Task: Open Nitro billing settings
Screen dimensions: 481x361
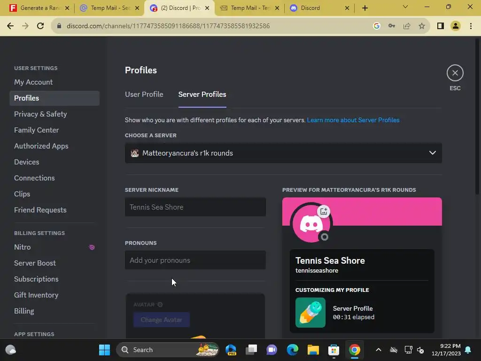Action: pos(54,247)
